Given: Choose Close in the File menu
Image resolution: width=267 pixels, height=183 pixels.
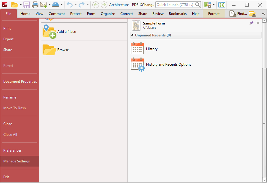Looking at the screenshot, I should (19, 124).
